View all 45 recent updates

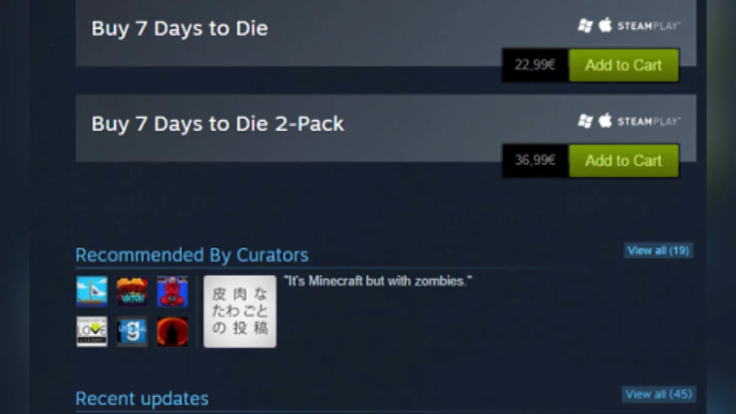pyautogui.click(x=659, y=394)
